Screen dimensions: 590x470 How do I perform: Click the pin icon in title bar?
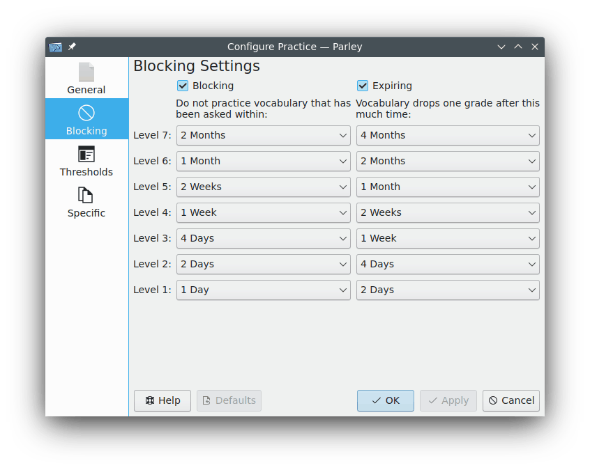tap(72, 47)
